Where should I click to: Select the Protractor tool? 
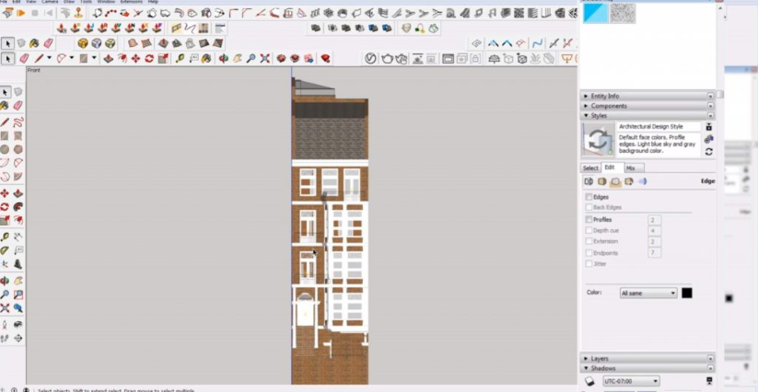(x=5, y=250)
